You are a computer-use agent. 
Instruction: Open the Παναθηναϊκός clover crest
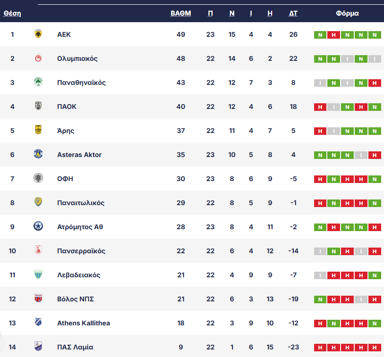[38, 82]
